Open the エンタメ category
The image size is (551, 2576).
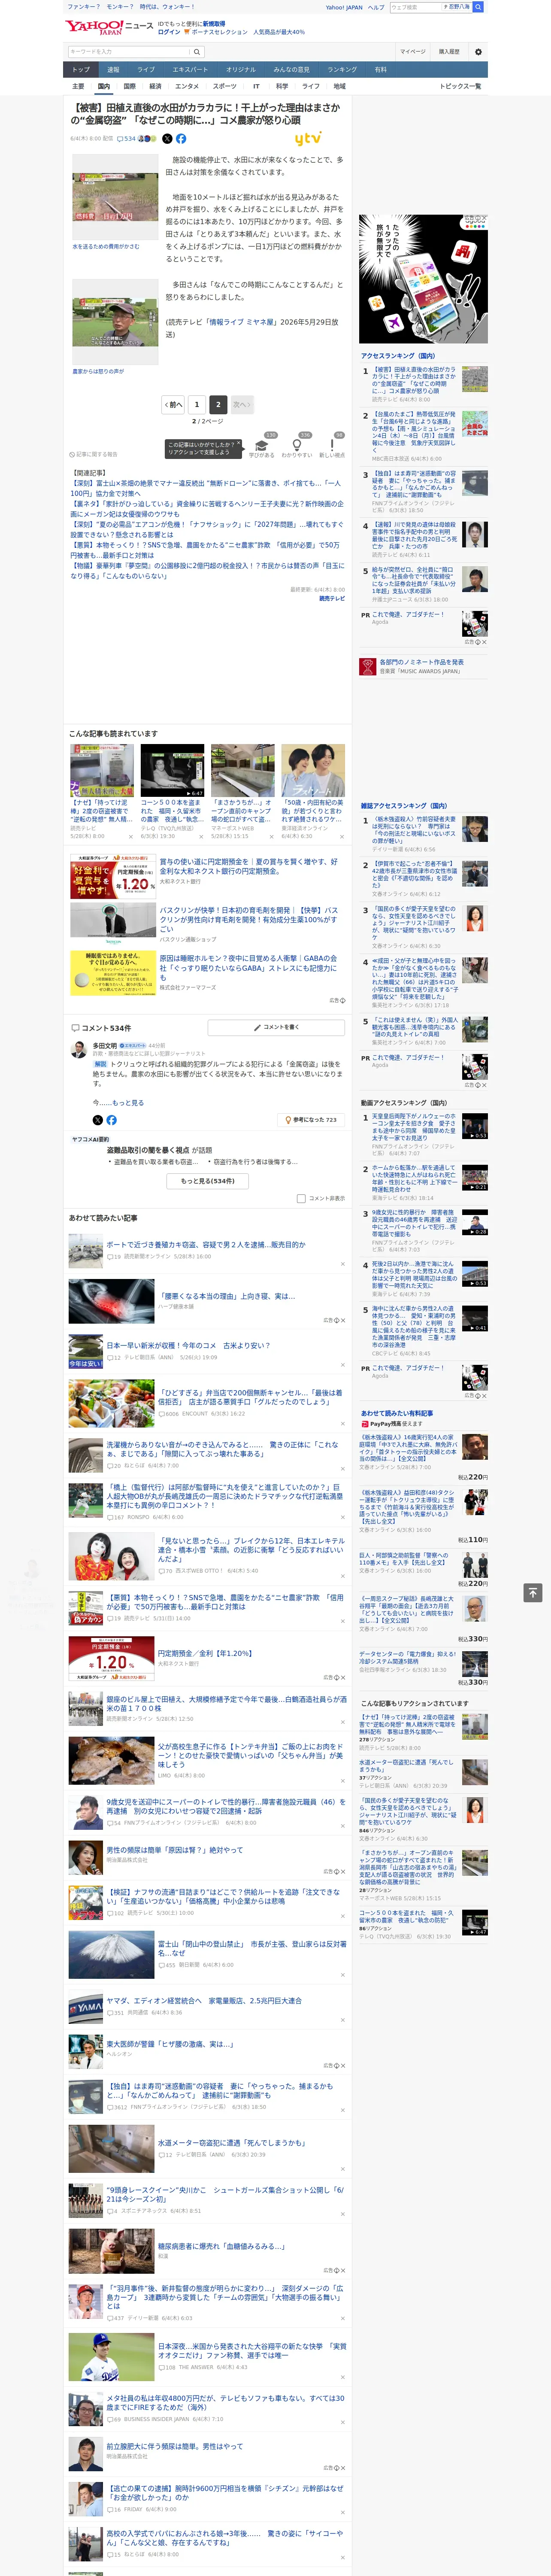pyautogui.click(x=187, y=86)
